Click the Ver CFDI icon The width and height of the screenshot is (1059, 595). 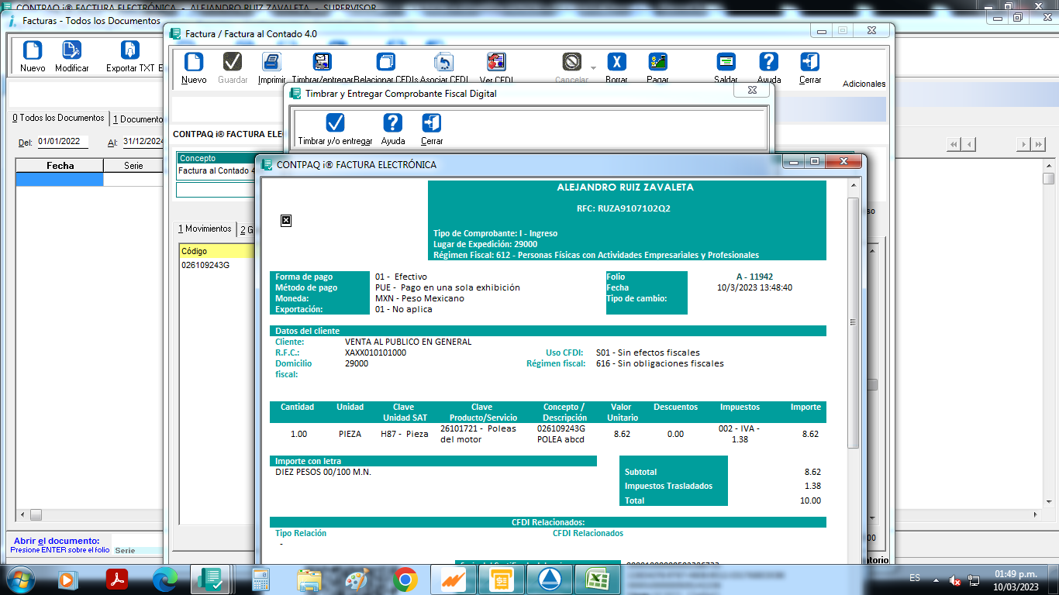click(x=496, y=62)
